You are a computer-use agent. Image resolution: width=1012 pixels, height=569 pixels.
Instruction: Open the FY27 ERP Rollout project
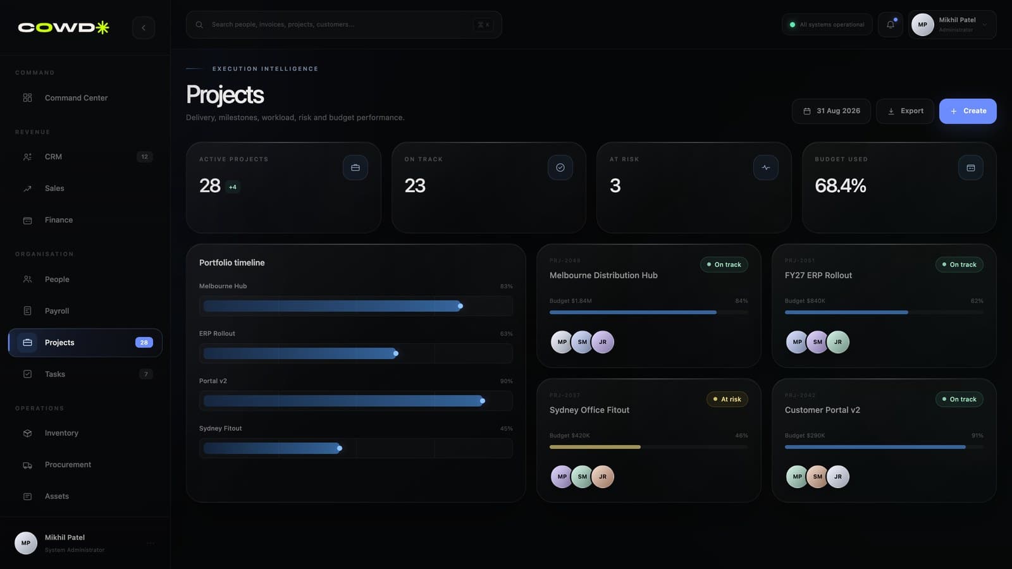(x=884, y=306)
